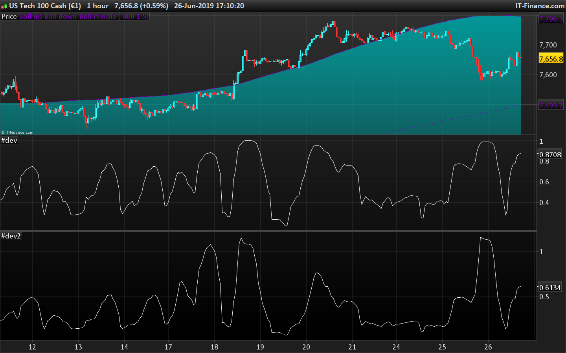The height and width of the screenshot is (353, 566).
Task: Click date 17 on the time axis
Action: (x=168, y=347)
